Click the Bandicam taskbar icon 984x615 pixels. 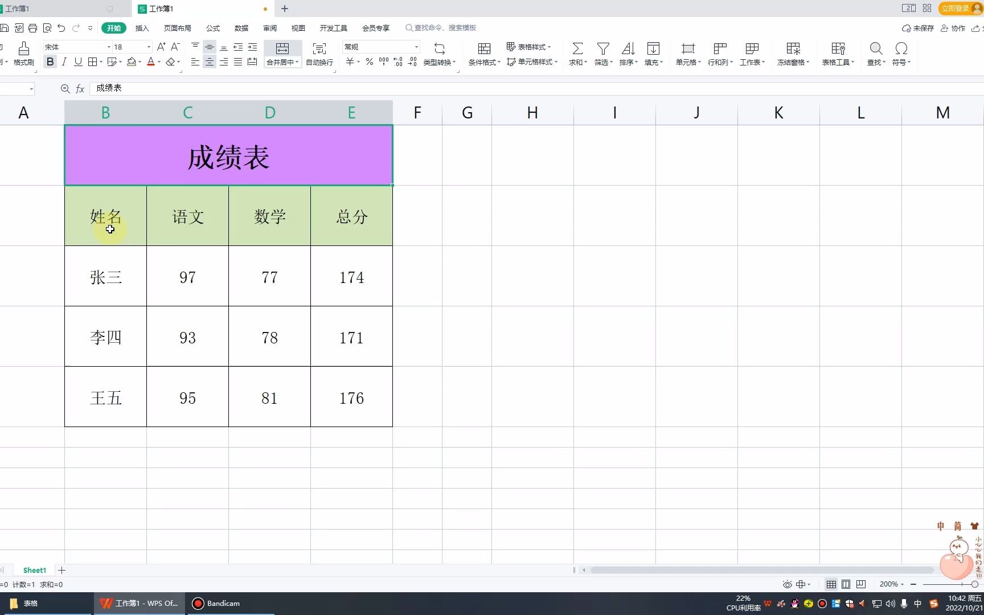[197, 603]
